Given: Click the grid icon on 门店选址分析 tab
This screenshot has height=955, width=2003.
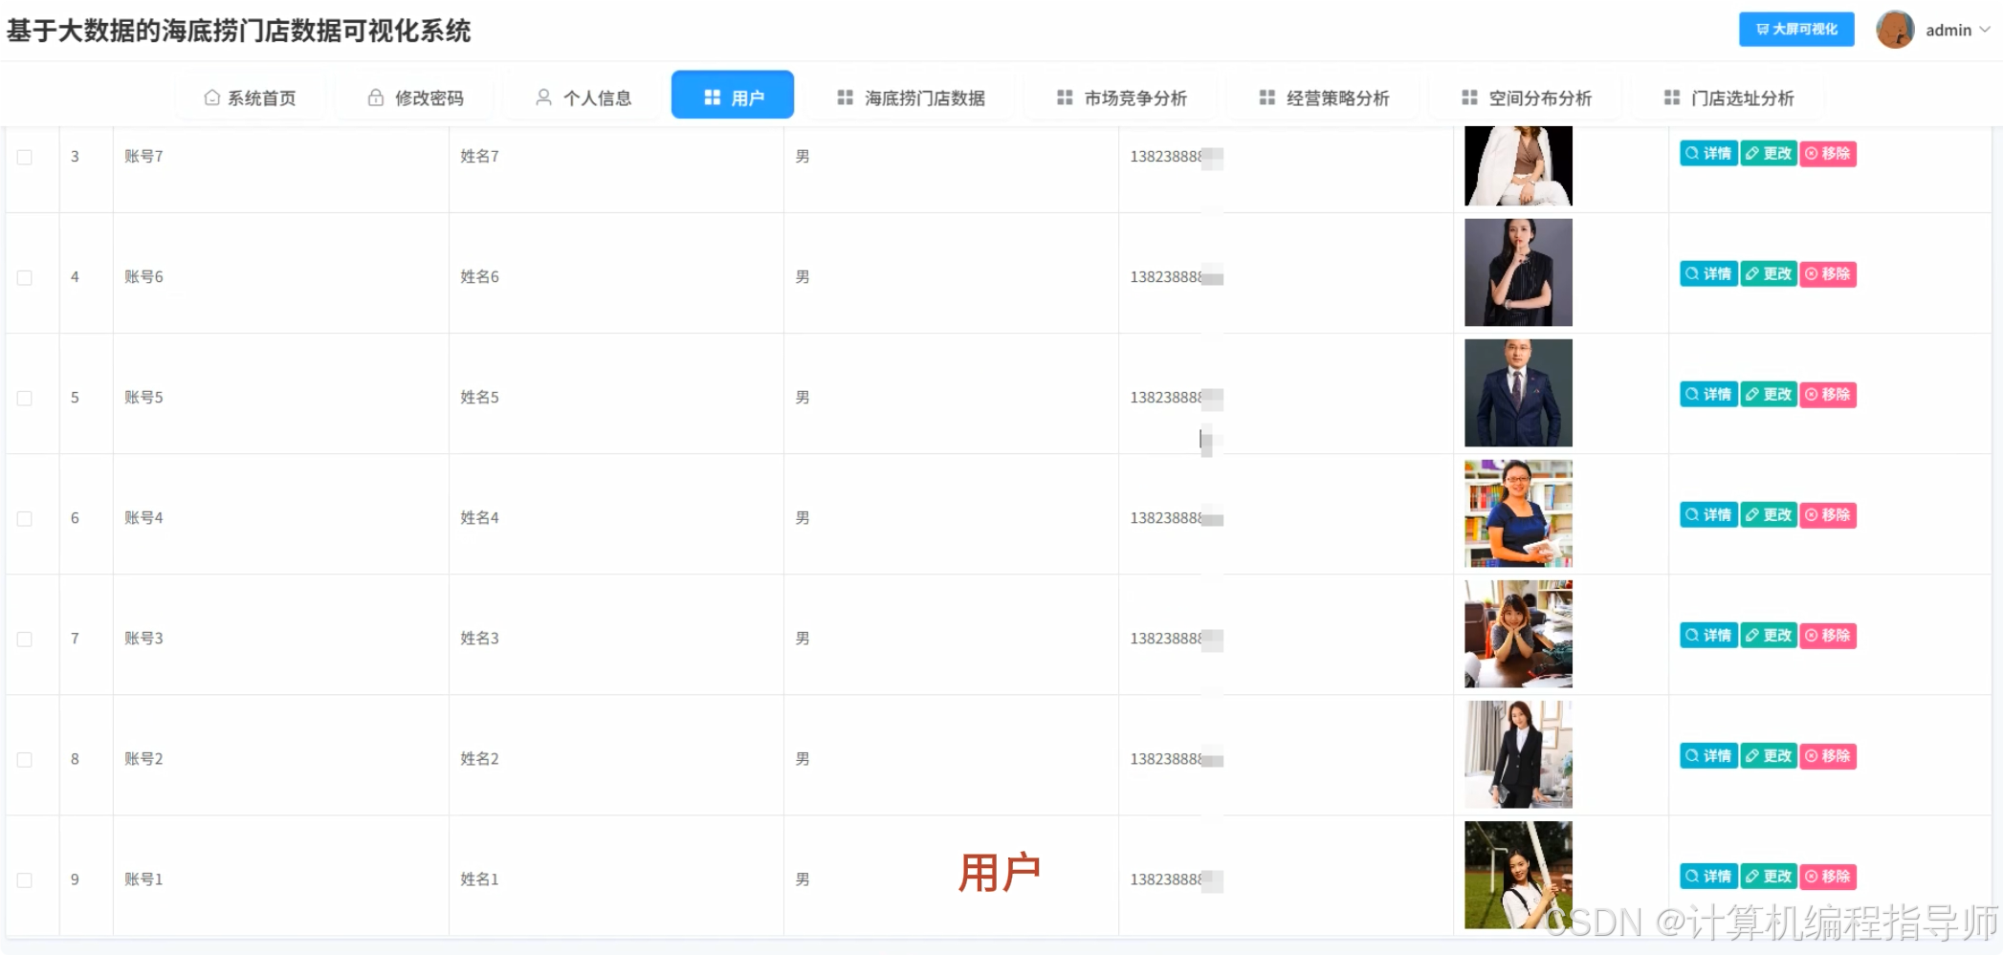Looking at the screenshot, I should click(1672, 97).
